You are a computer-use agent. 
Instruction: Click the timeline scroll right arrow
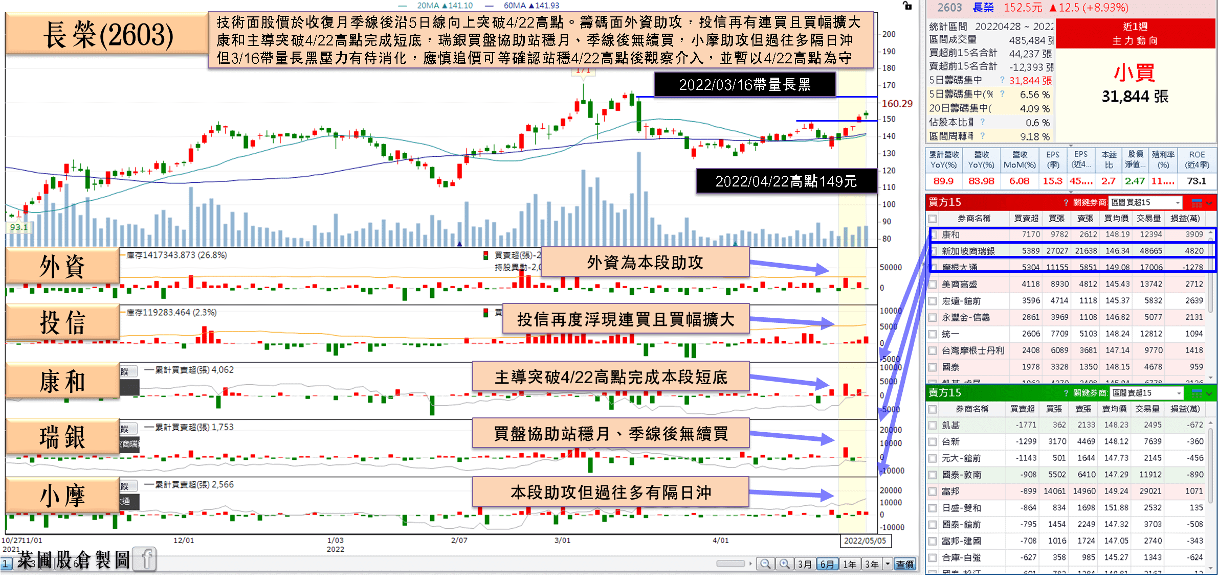750,564
